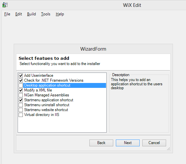Open the Edit menu
Image resolution: width=186 pixels, height=164 pixels.
(x=19, y=14)
